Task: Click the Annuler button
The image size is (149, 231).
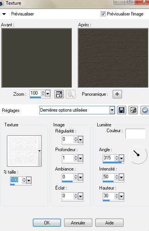Action: (x=78, y=222)
